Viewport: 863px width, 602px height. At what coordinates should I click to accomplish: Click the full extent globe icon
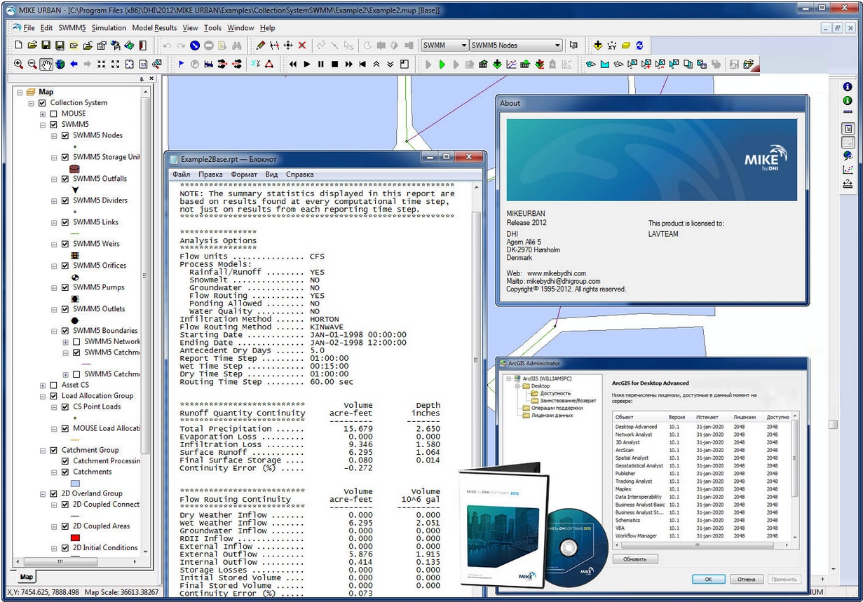pos(60,64)
